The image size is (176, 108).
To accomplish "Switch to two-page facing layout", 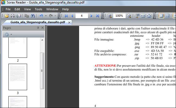I will (x=167, y=16).
